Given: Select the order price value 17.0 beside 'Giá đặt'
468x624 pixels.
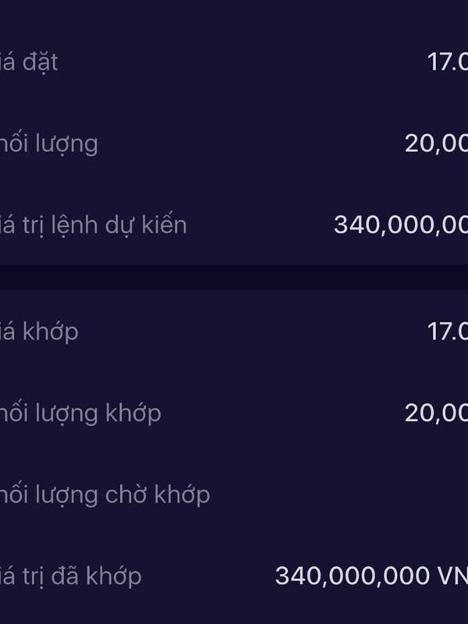Looking at the screenshot, I should click(x=447, y=62).
